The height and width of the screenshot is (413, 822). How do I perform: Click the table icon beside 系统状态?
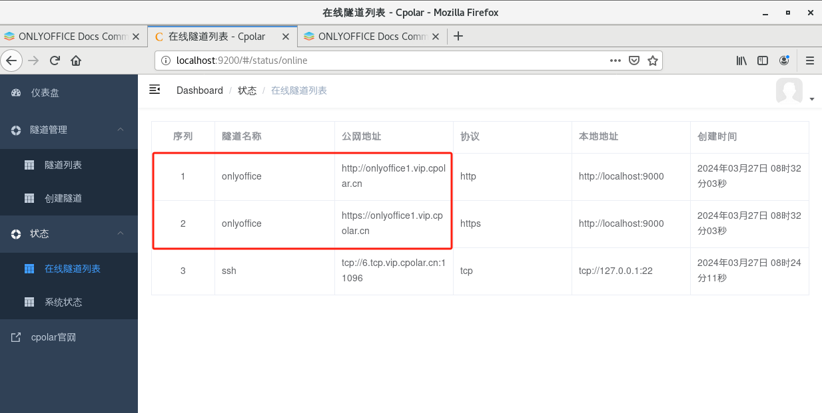tap(29, 302)
